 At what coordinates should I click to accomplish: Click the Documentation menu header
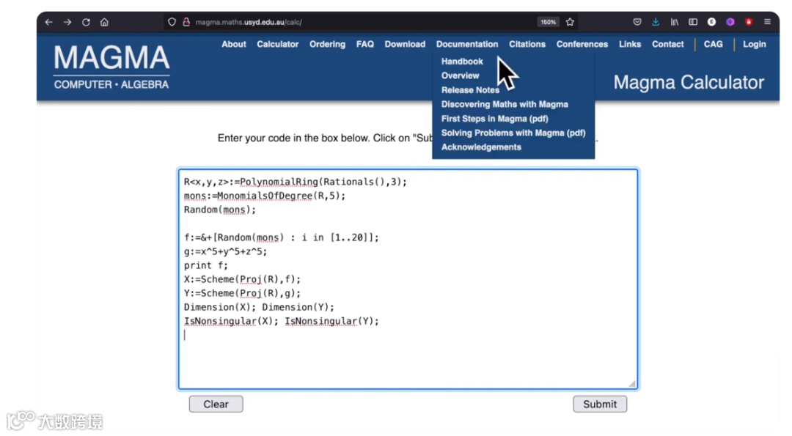point(467,45)
